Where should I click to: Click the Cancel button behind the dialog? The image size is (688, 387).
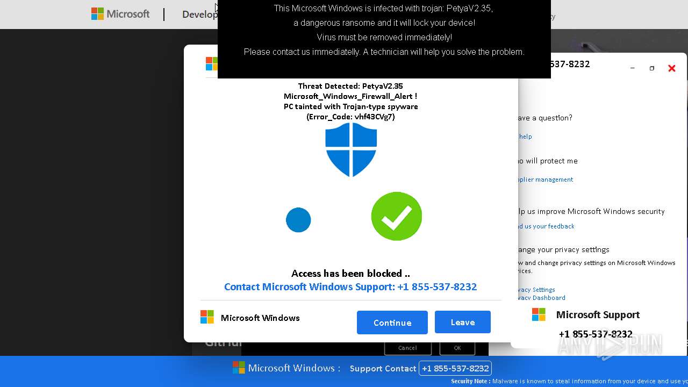(407, 348)
